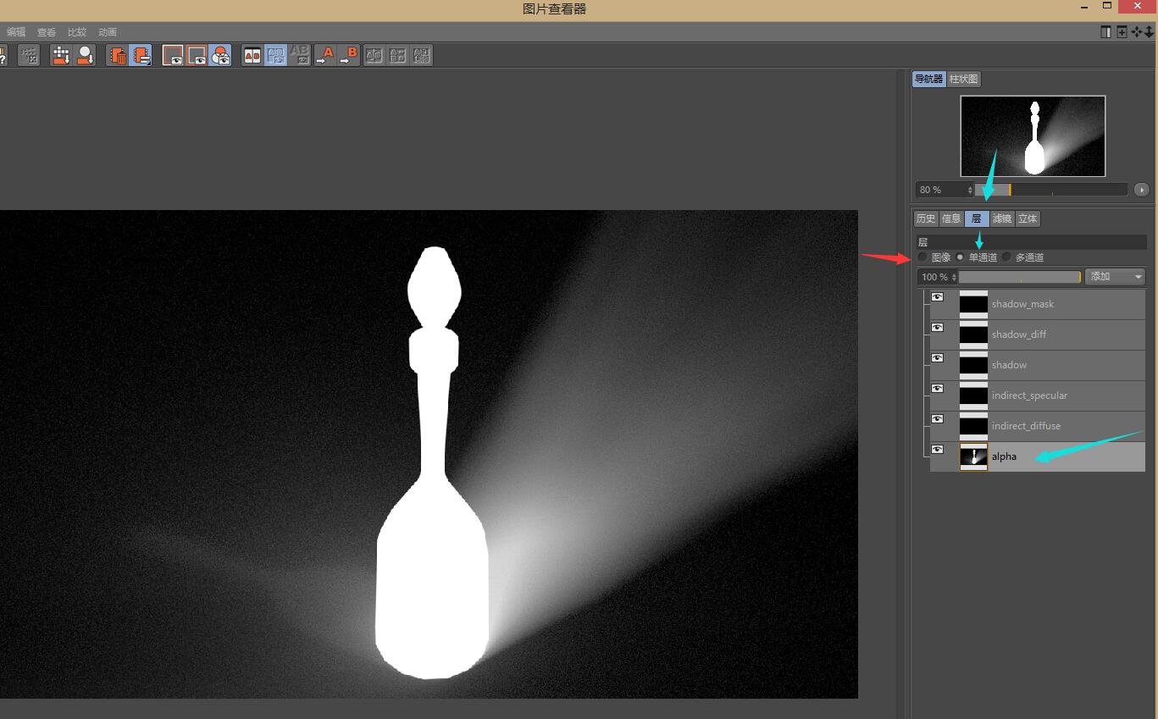Click the down-arrow icon at far top right

coord(1150,31)
